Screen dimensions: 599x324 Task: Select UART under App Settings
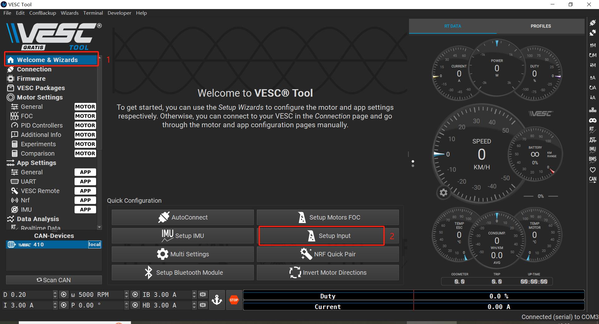click(x=51, y=181)
